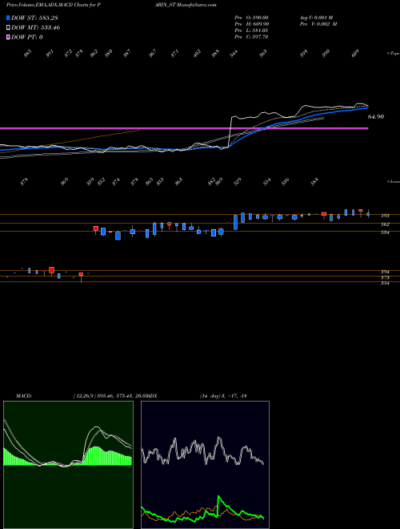Image resolution: width=400 pixels, height=529 pixels.
Task: Click the chart title text at top
Action: click(111, 5)
